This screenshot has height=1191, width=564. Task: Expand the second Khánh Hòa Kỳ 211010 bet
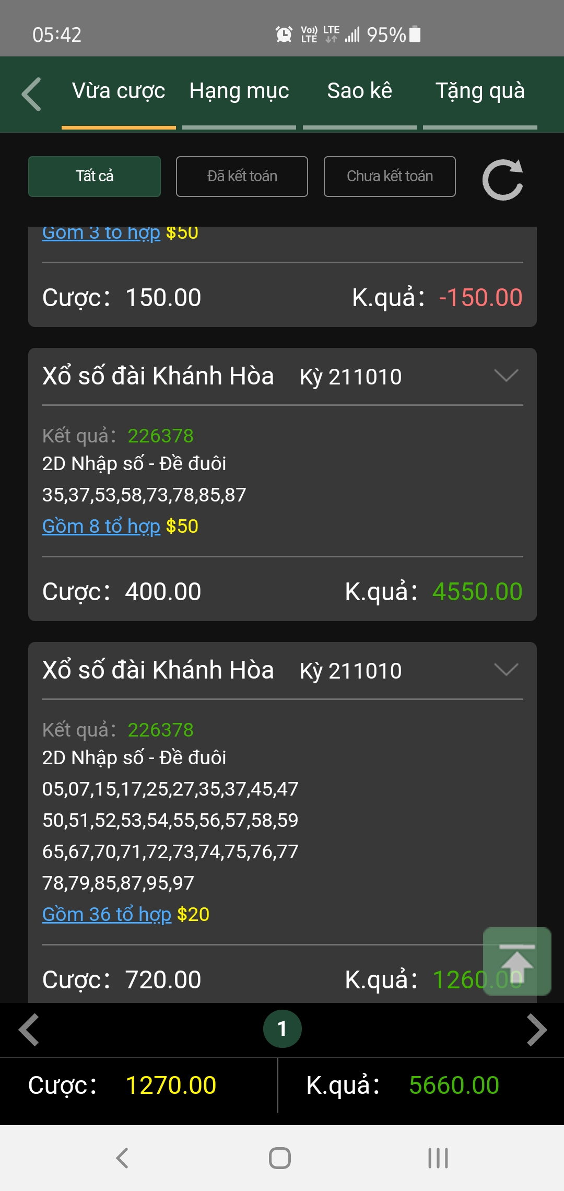506,670
